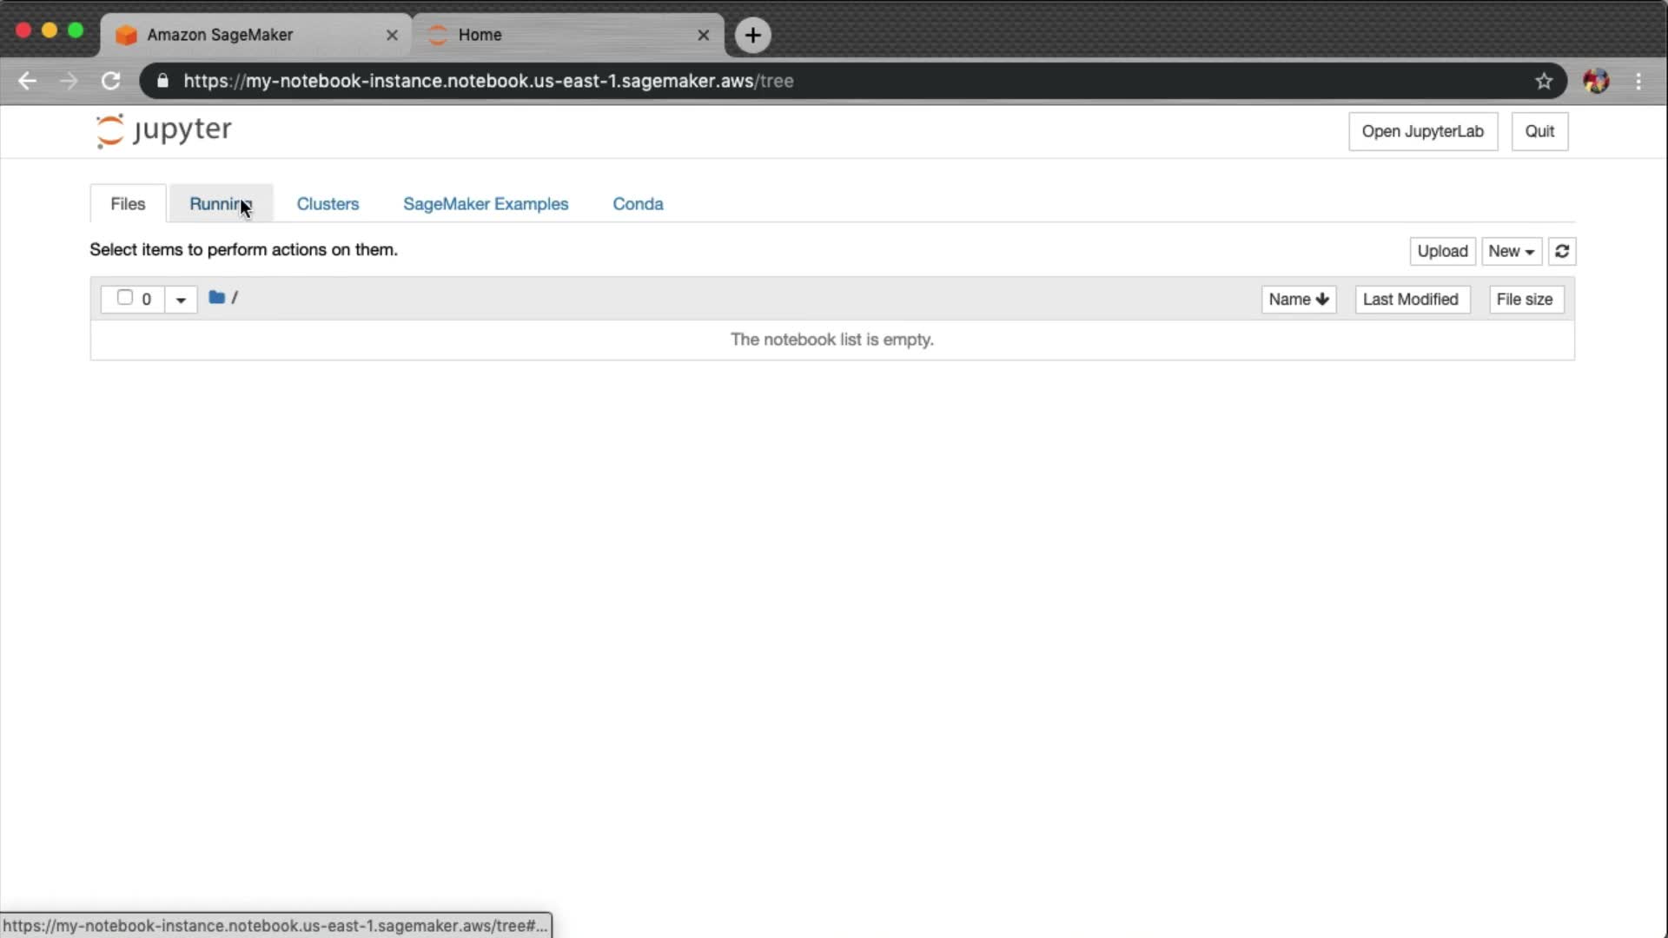Screen dimensions: 1668x938
Task: Switch to the Running tab
Action: point(221,203)
